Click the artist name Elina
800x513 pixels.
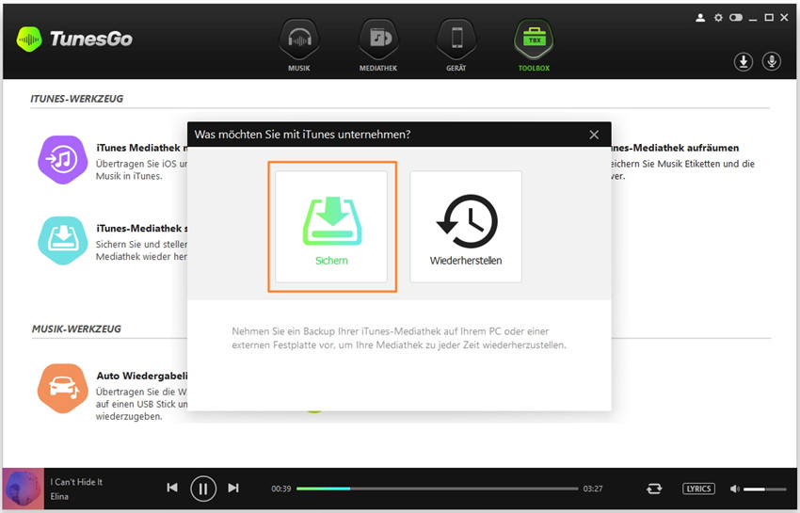point(59,496)
